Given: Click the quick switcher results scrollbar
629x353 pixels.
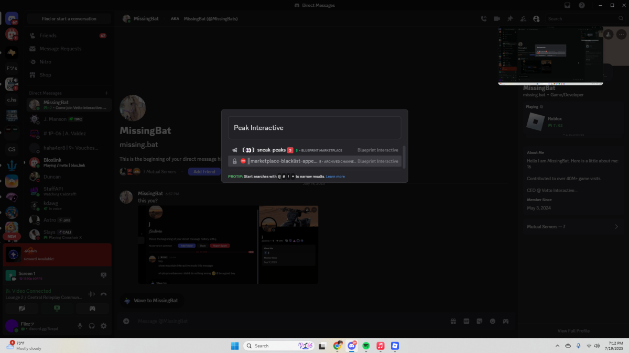Looking at the screenshot, I should click(404, 156).
